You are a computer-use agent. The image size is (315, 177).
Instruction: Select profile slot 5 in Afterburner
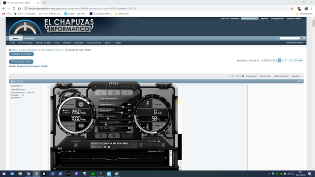coord(158,145)
